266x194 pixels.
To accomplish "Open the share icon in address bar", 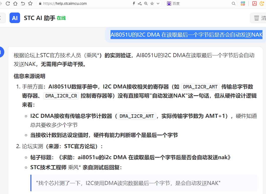I will (140, 4).
